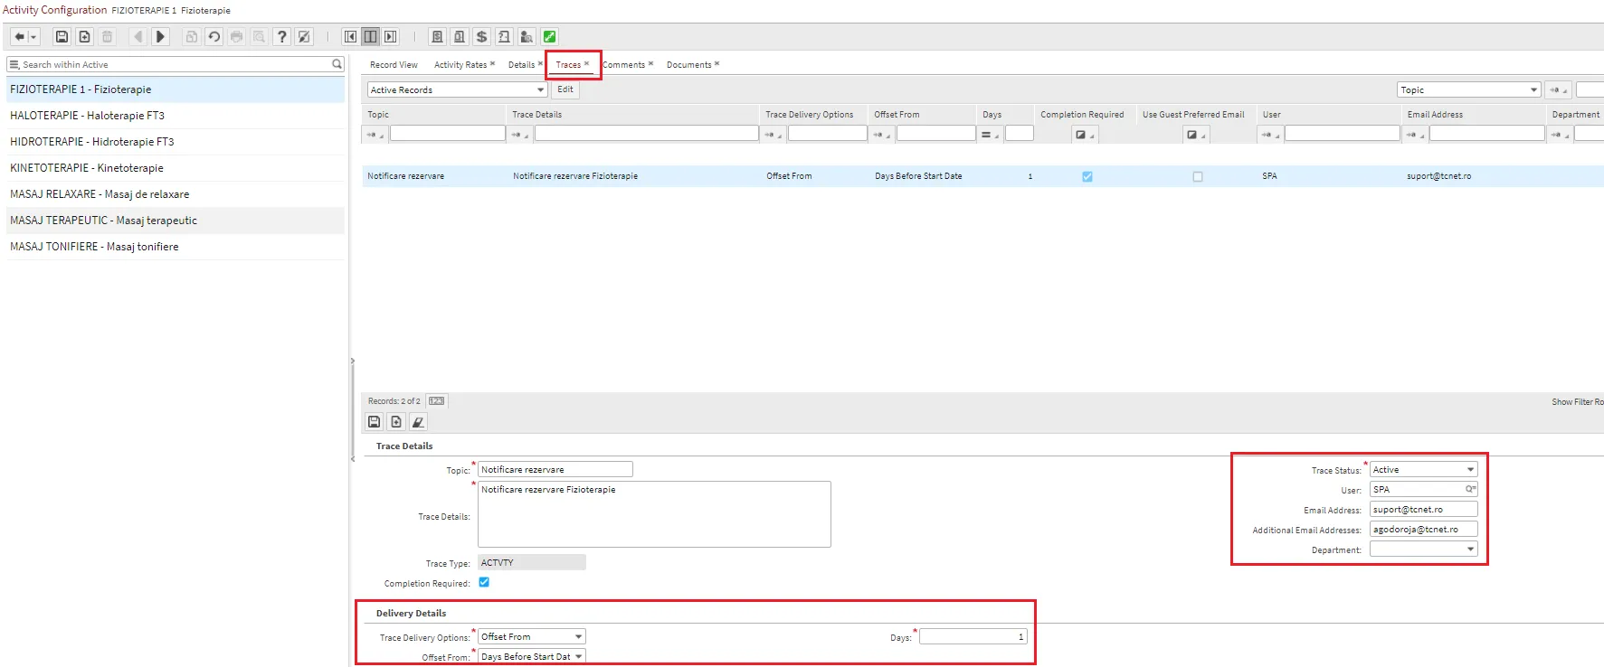Save the record with the top toolbar floppy-disk icon
1604x667 pixels.
[62, 37]
